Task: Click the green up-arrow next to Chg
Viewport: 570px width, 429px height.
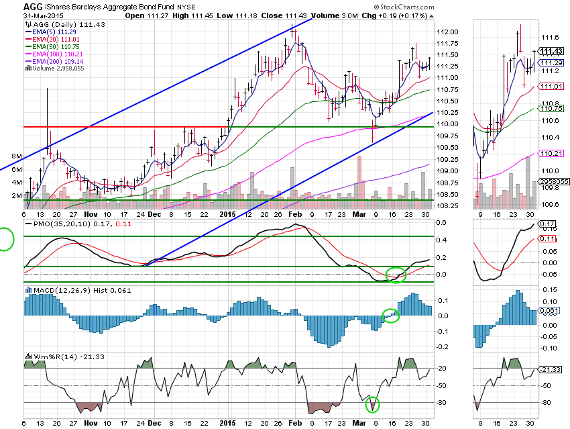Action: pos(431,16)
